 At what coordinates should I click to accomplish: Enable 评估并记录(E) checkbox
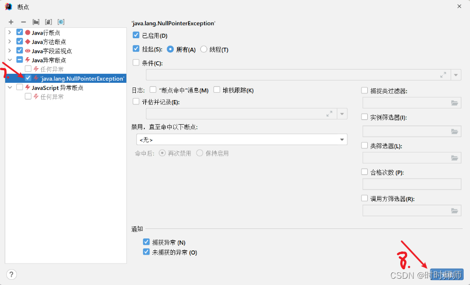coord(136,102)
